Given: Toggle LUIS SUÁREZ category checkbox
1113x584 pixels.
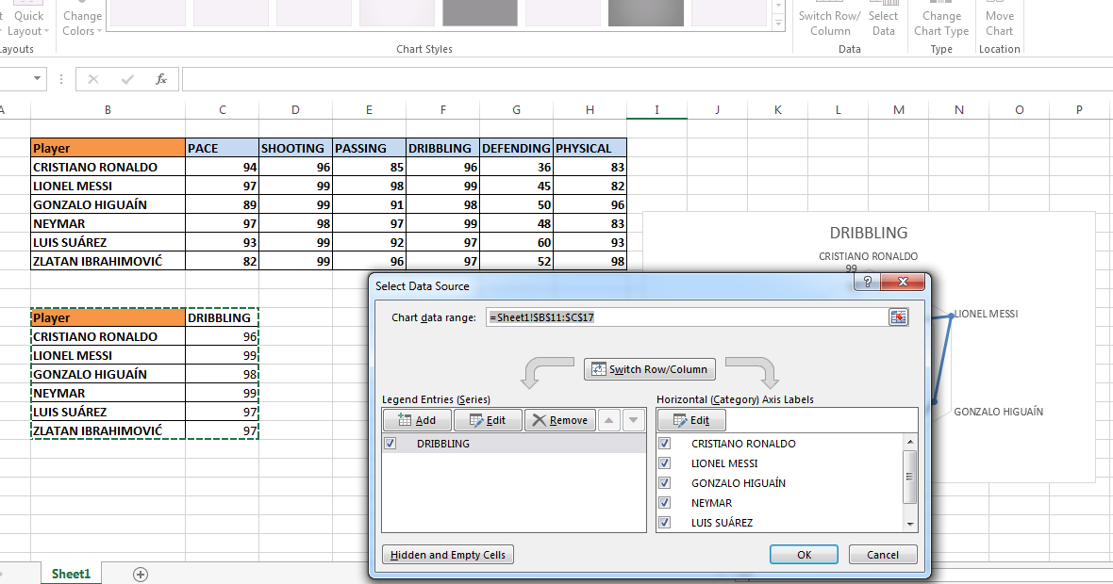Looking at the screenshot, I should 664,523.
